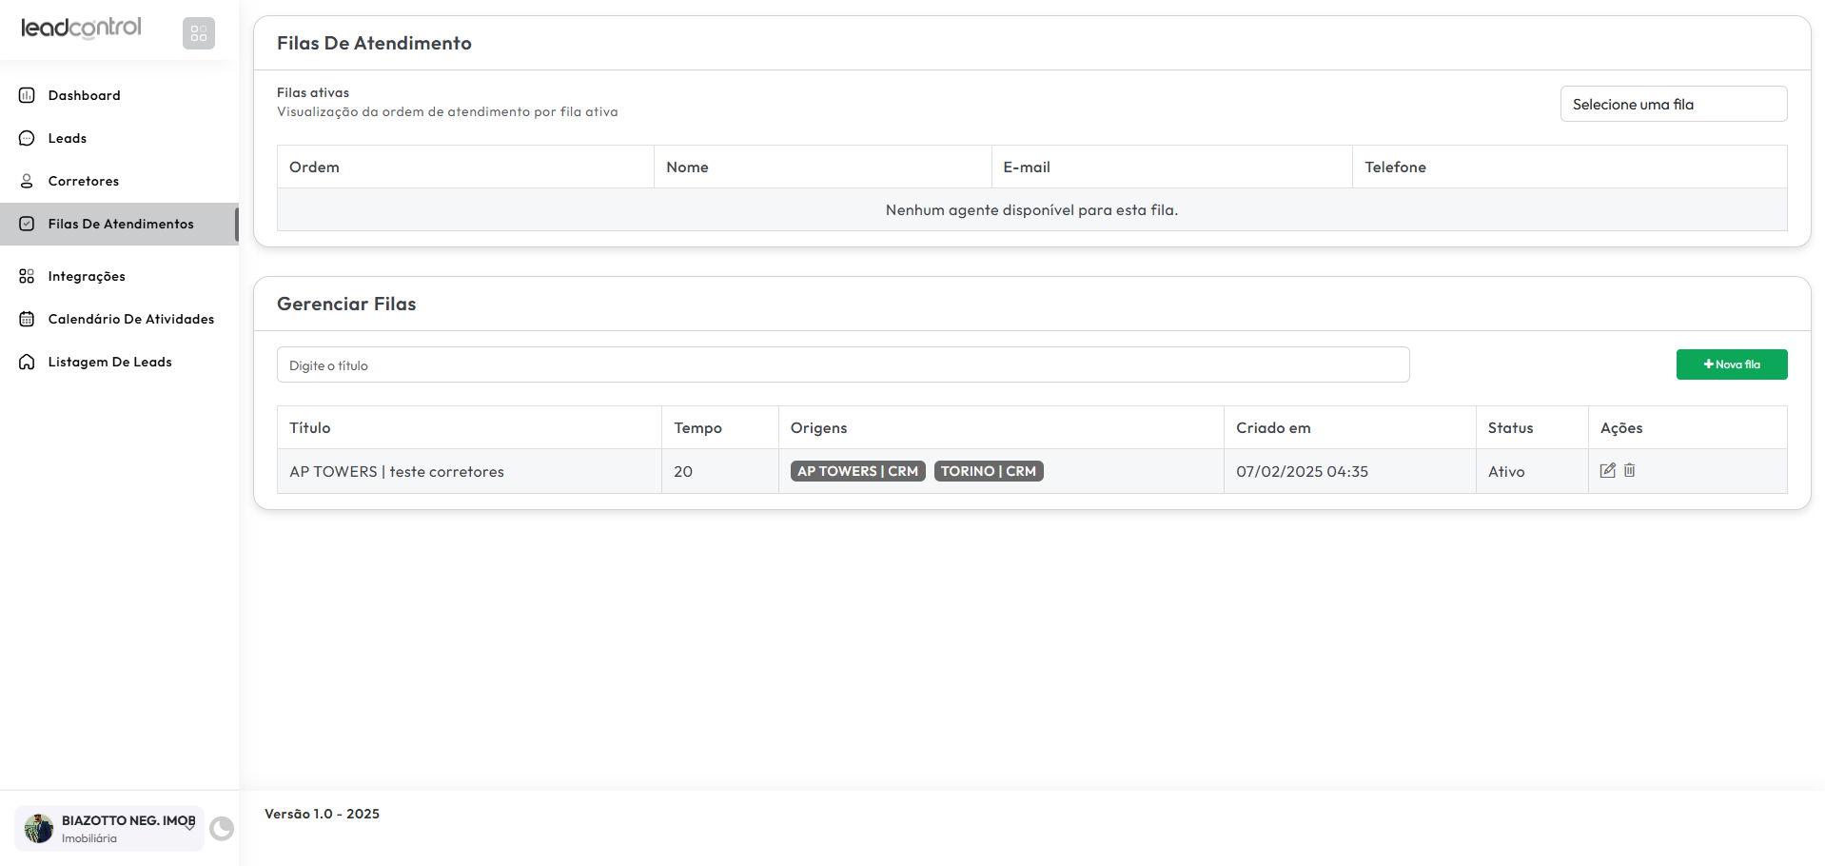Click the leadcontrol logo

81,29
